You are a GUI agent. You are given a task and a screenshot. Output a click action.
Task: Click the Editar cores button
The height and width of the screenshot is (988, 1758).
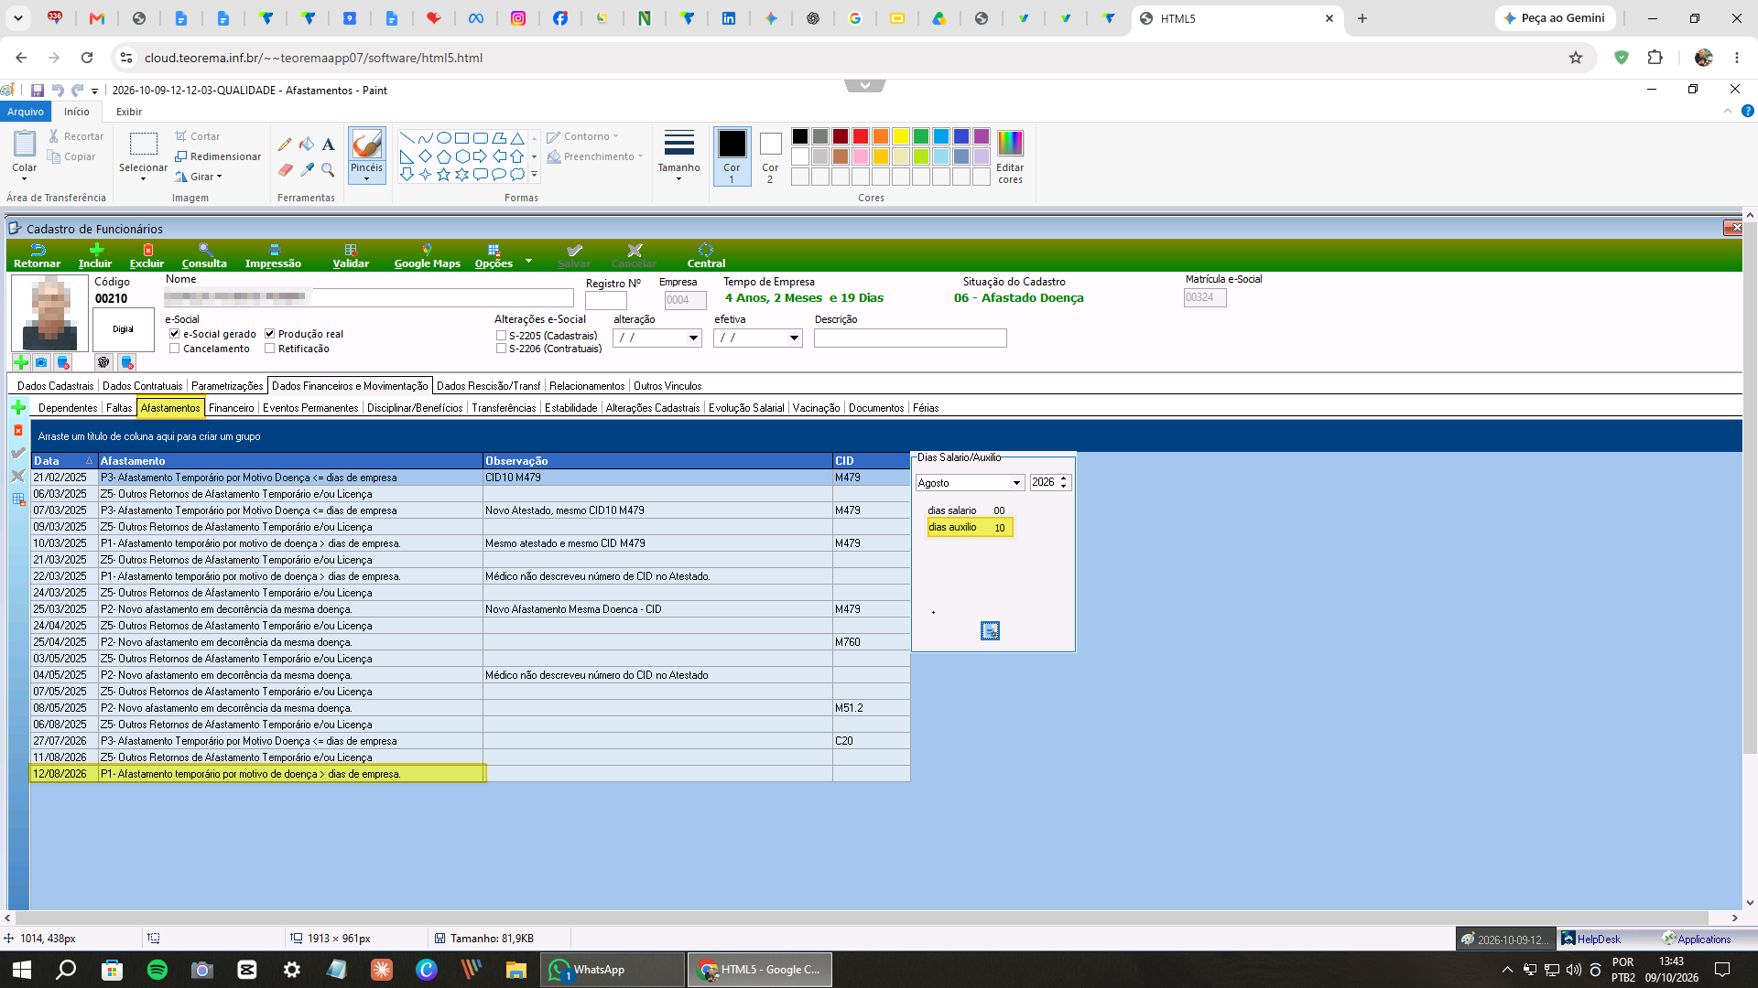click(x=1010, y=156)
